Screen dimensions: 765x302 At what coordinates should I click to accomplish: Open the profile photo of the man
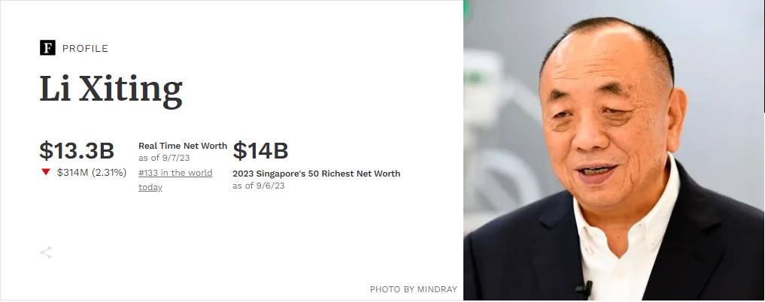pos(614,150)
